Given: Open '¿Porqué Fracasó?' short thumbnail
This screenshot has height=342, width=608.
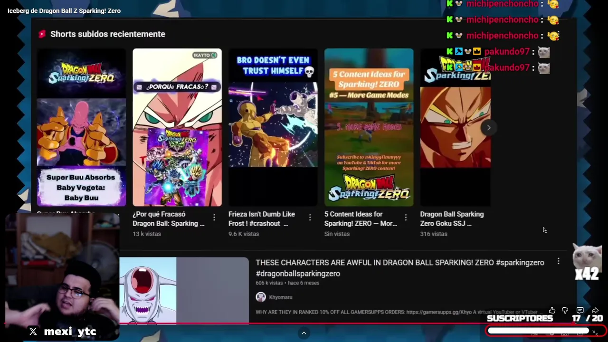Looking at the screenshot, I should (x=177, y=127).
